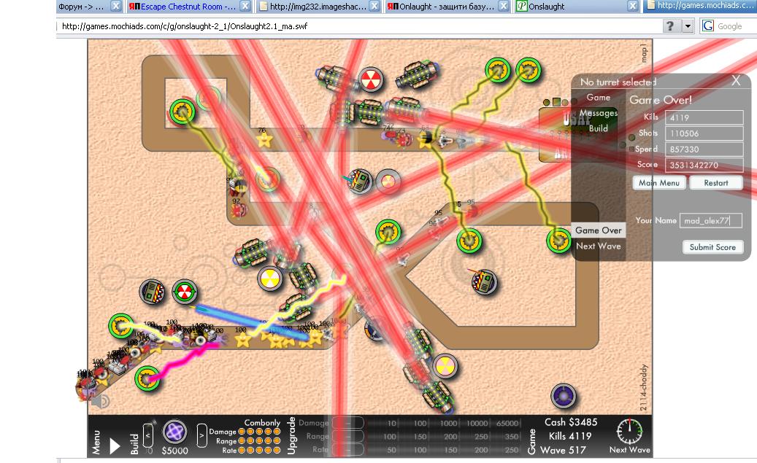
Task: Show previous build turret with left arrow
Action: pos(148,435)
